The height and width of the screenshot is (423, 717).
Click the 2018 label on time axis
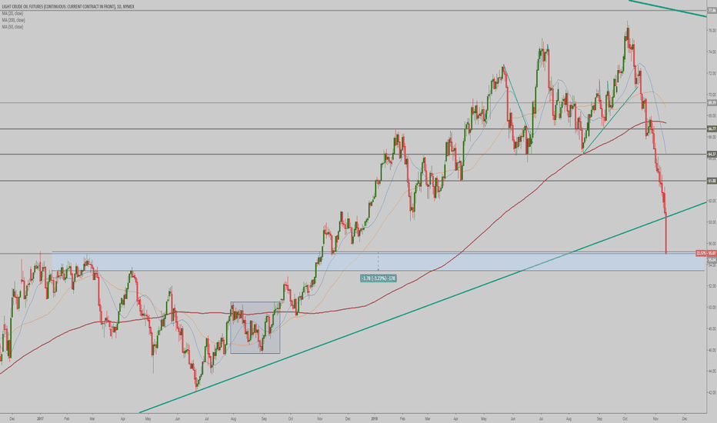pyautogui.click(x=375, y=418)
